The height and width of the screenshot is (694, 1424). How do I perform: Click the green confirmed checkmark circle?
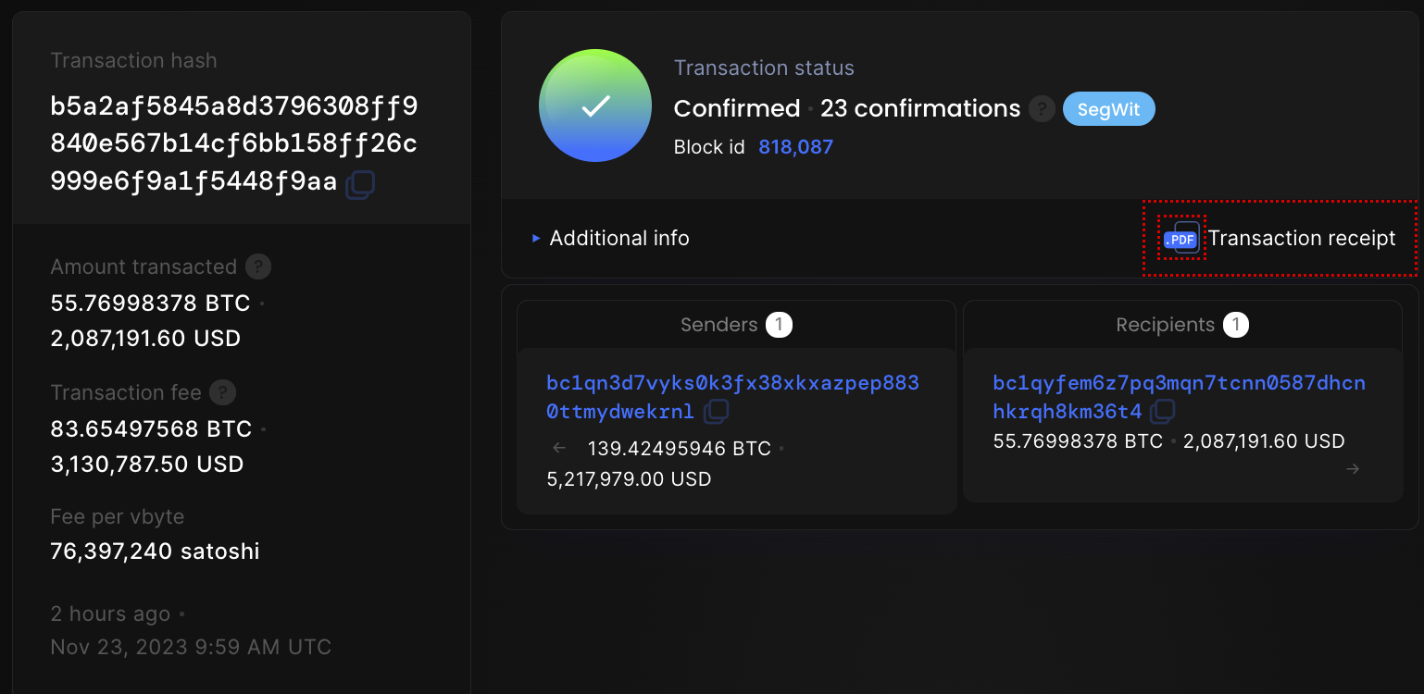tap(595, 105)
